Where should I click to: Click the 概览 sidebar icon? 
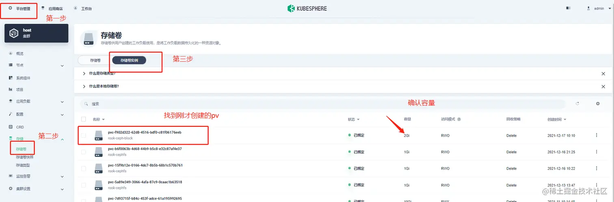click(x=11, y=53)
